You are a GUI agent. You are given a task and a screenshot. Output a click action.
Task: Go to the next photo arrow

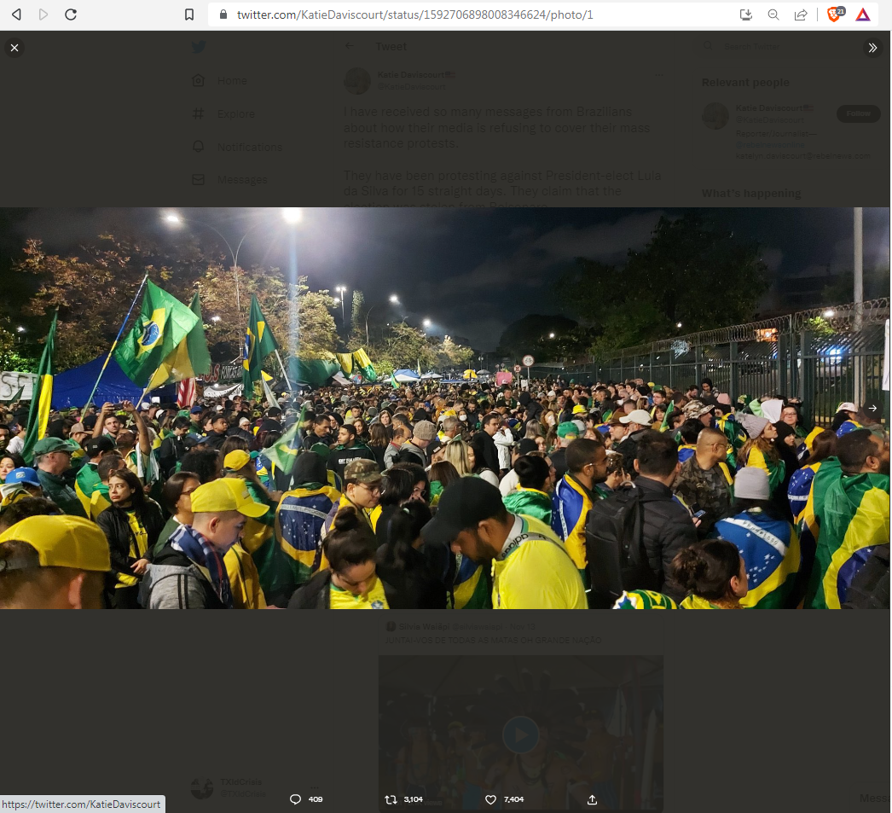(x=872, y=408)
